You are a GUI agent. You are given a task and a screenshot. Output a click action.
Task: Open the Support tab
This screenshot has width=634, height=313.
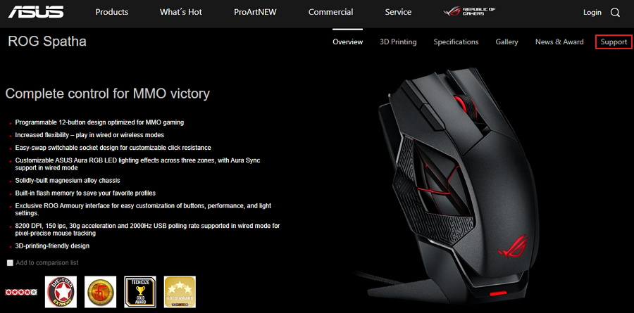pos(614,41)
